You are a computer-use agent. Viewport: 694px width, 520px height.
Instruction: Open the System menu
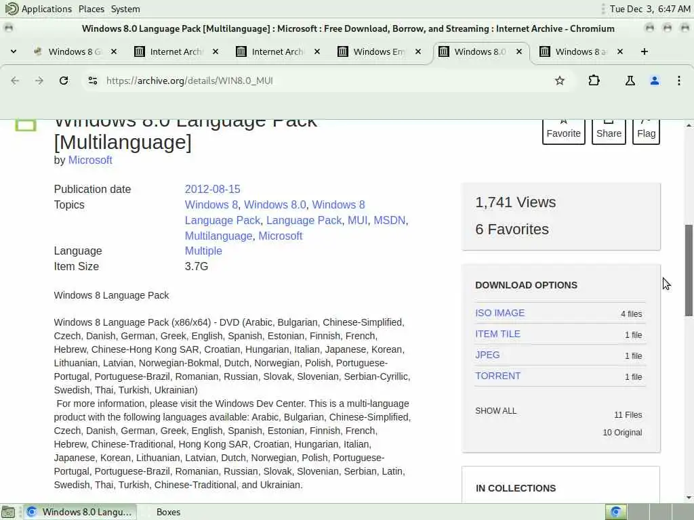click(x=125, y=9)
